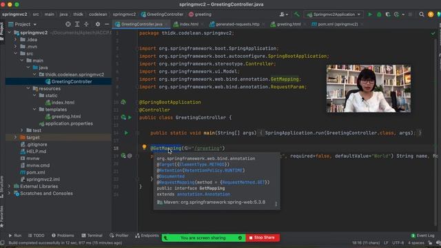441x248 pixels.
Task: Click the yellow intention light bulb
Action: point(144,147)
